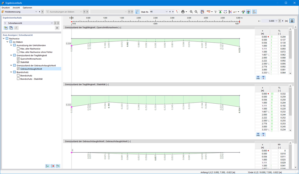Go to next member number arrow

[x=173, y=12]
